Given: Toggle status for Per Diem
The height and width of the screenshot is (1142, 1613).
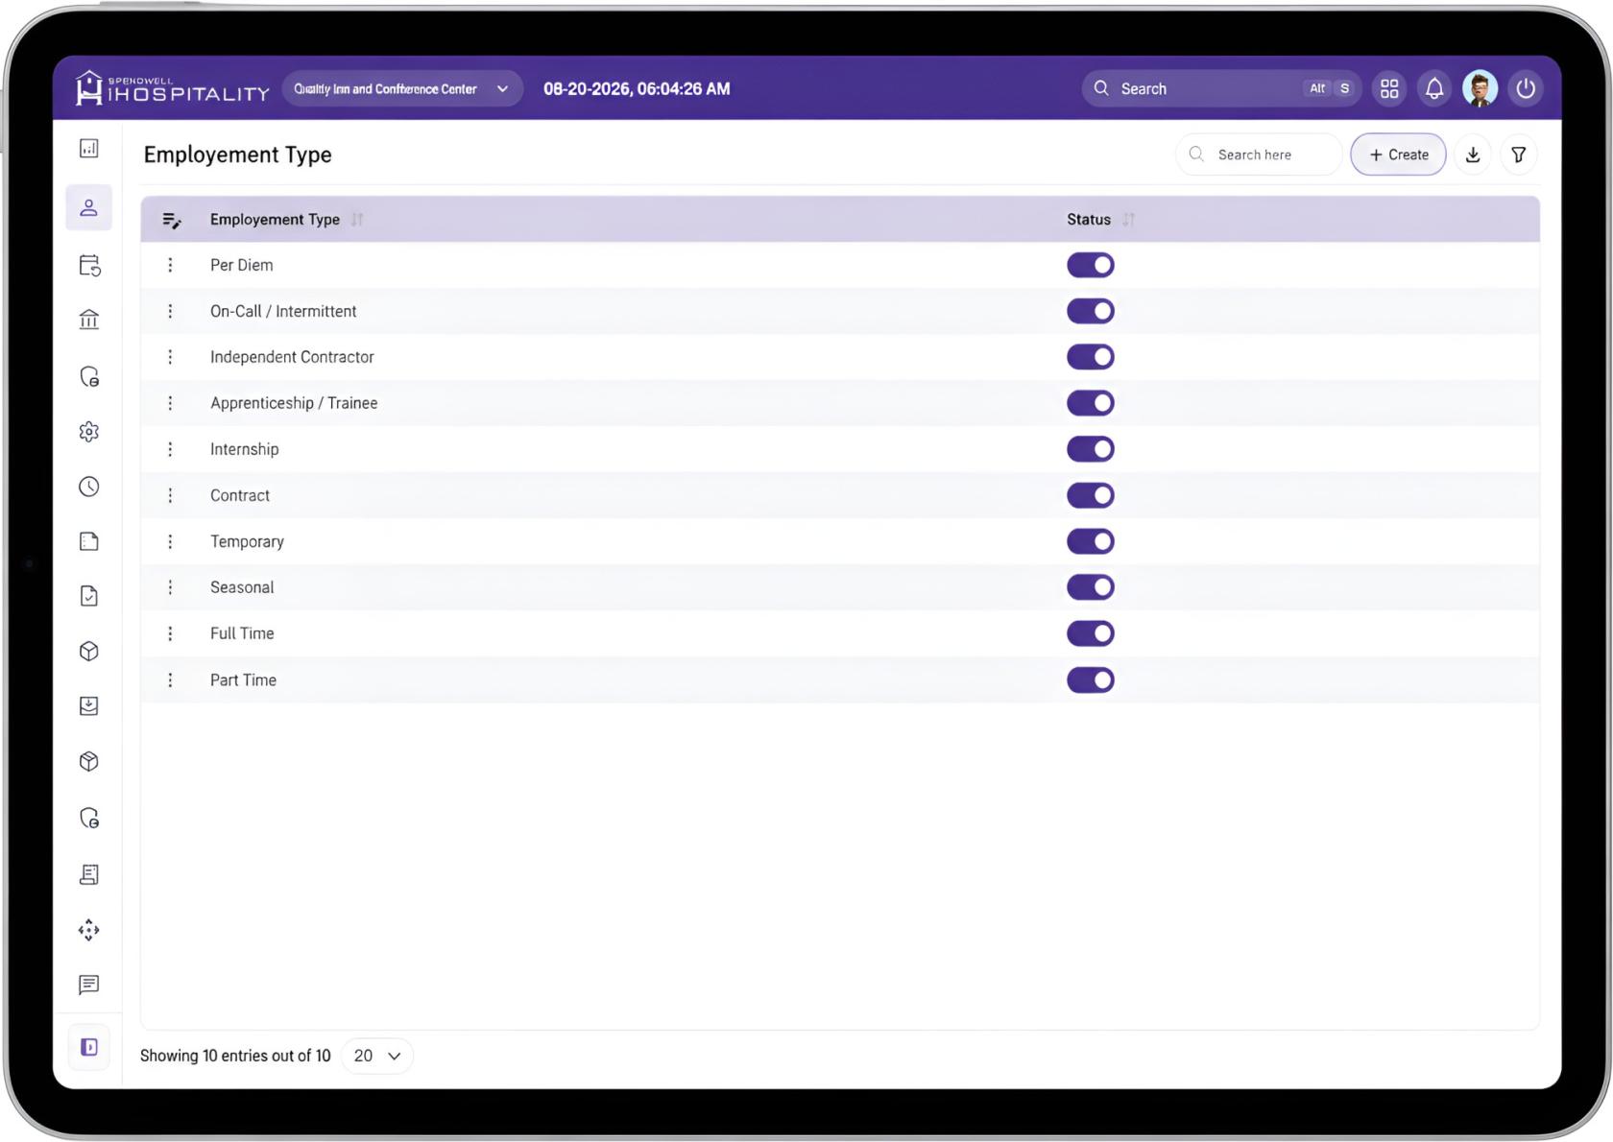Looking at the screenshot, I should coord(1091,265).
